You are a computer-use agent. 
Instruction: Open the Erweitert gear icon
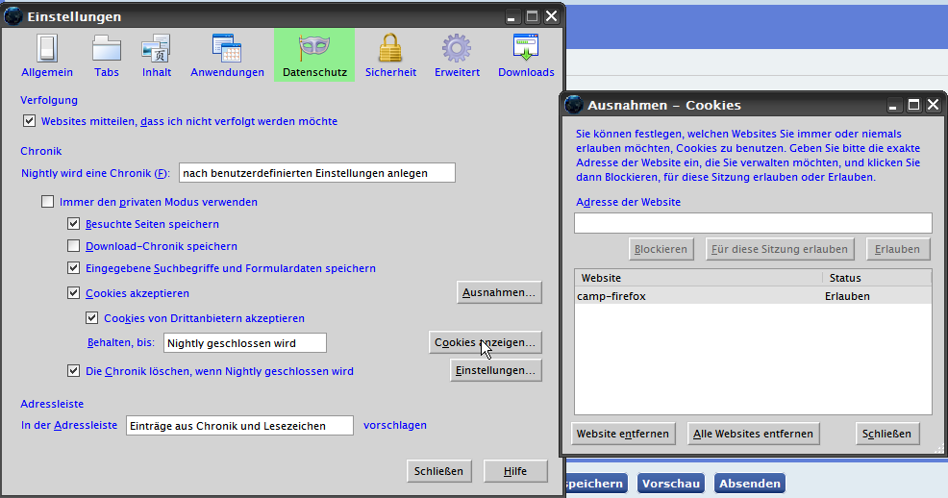[x=457, y=48]
